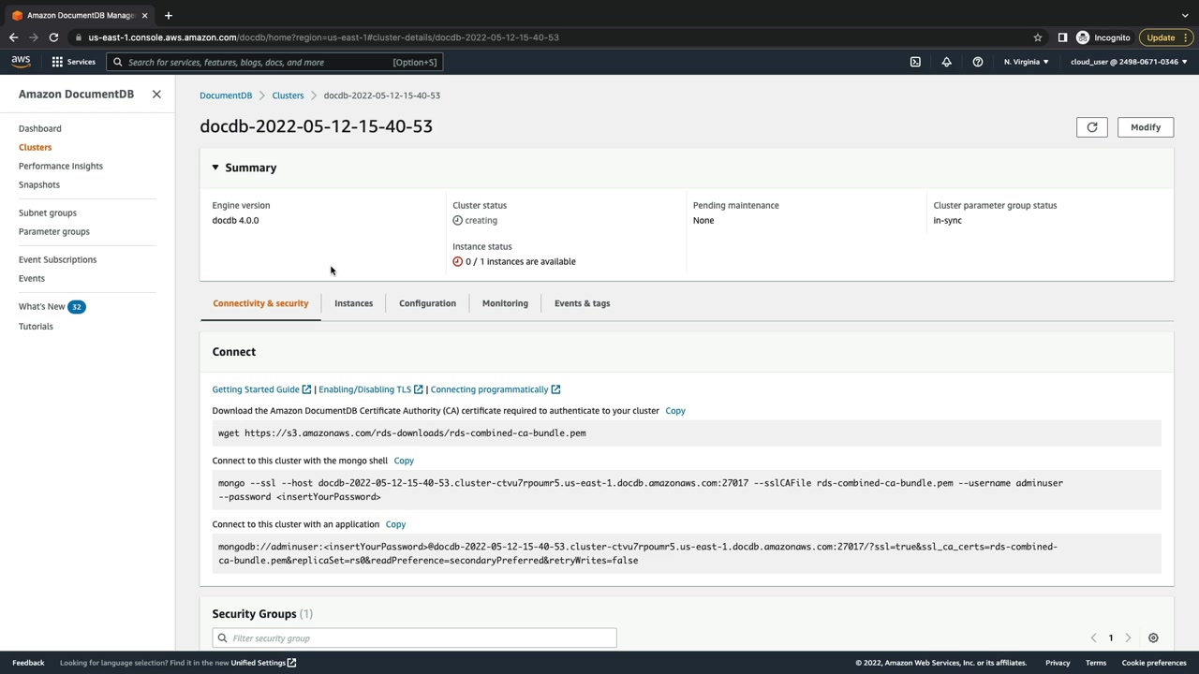Open Tutorials in the side navigation
The image size is (1199, 674).
pos(36,326)
